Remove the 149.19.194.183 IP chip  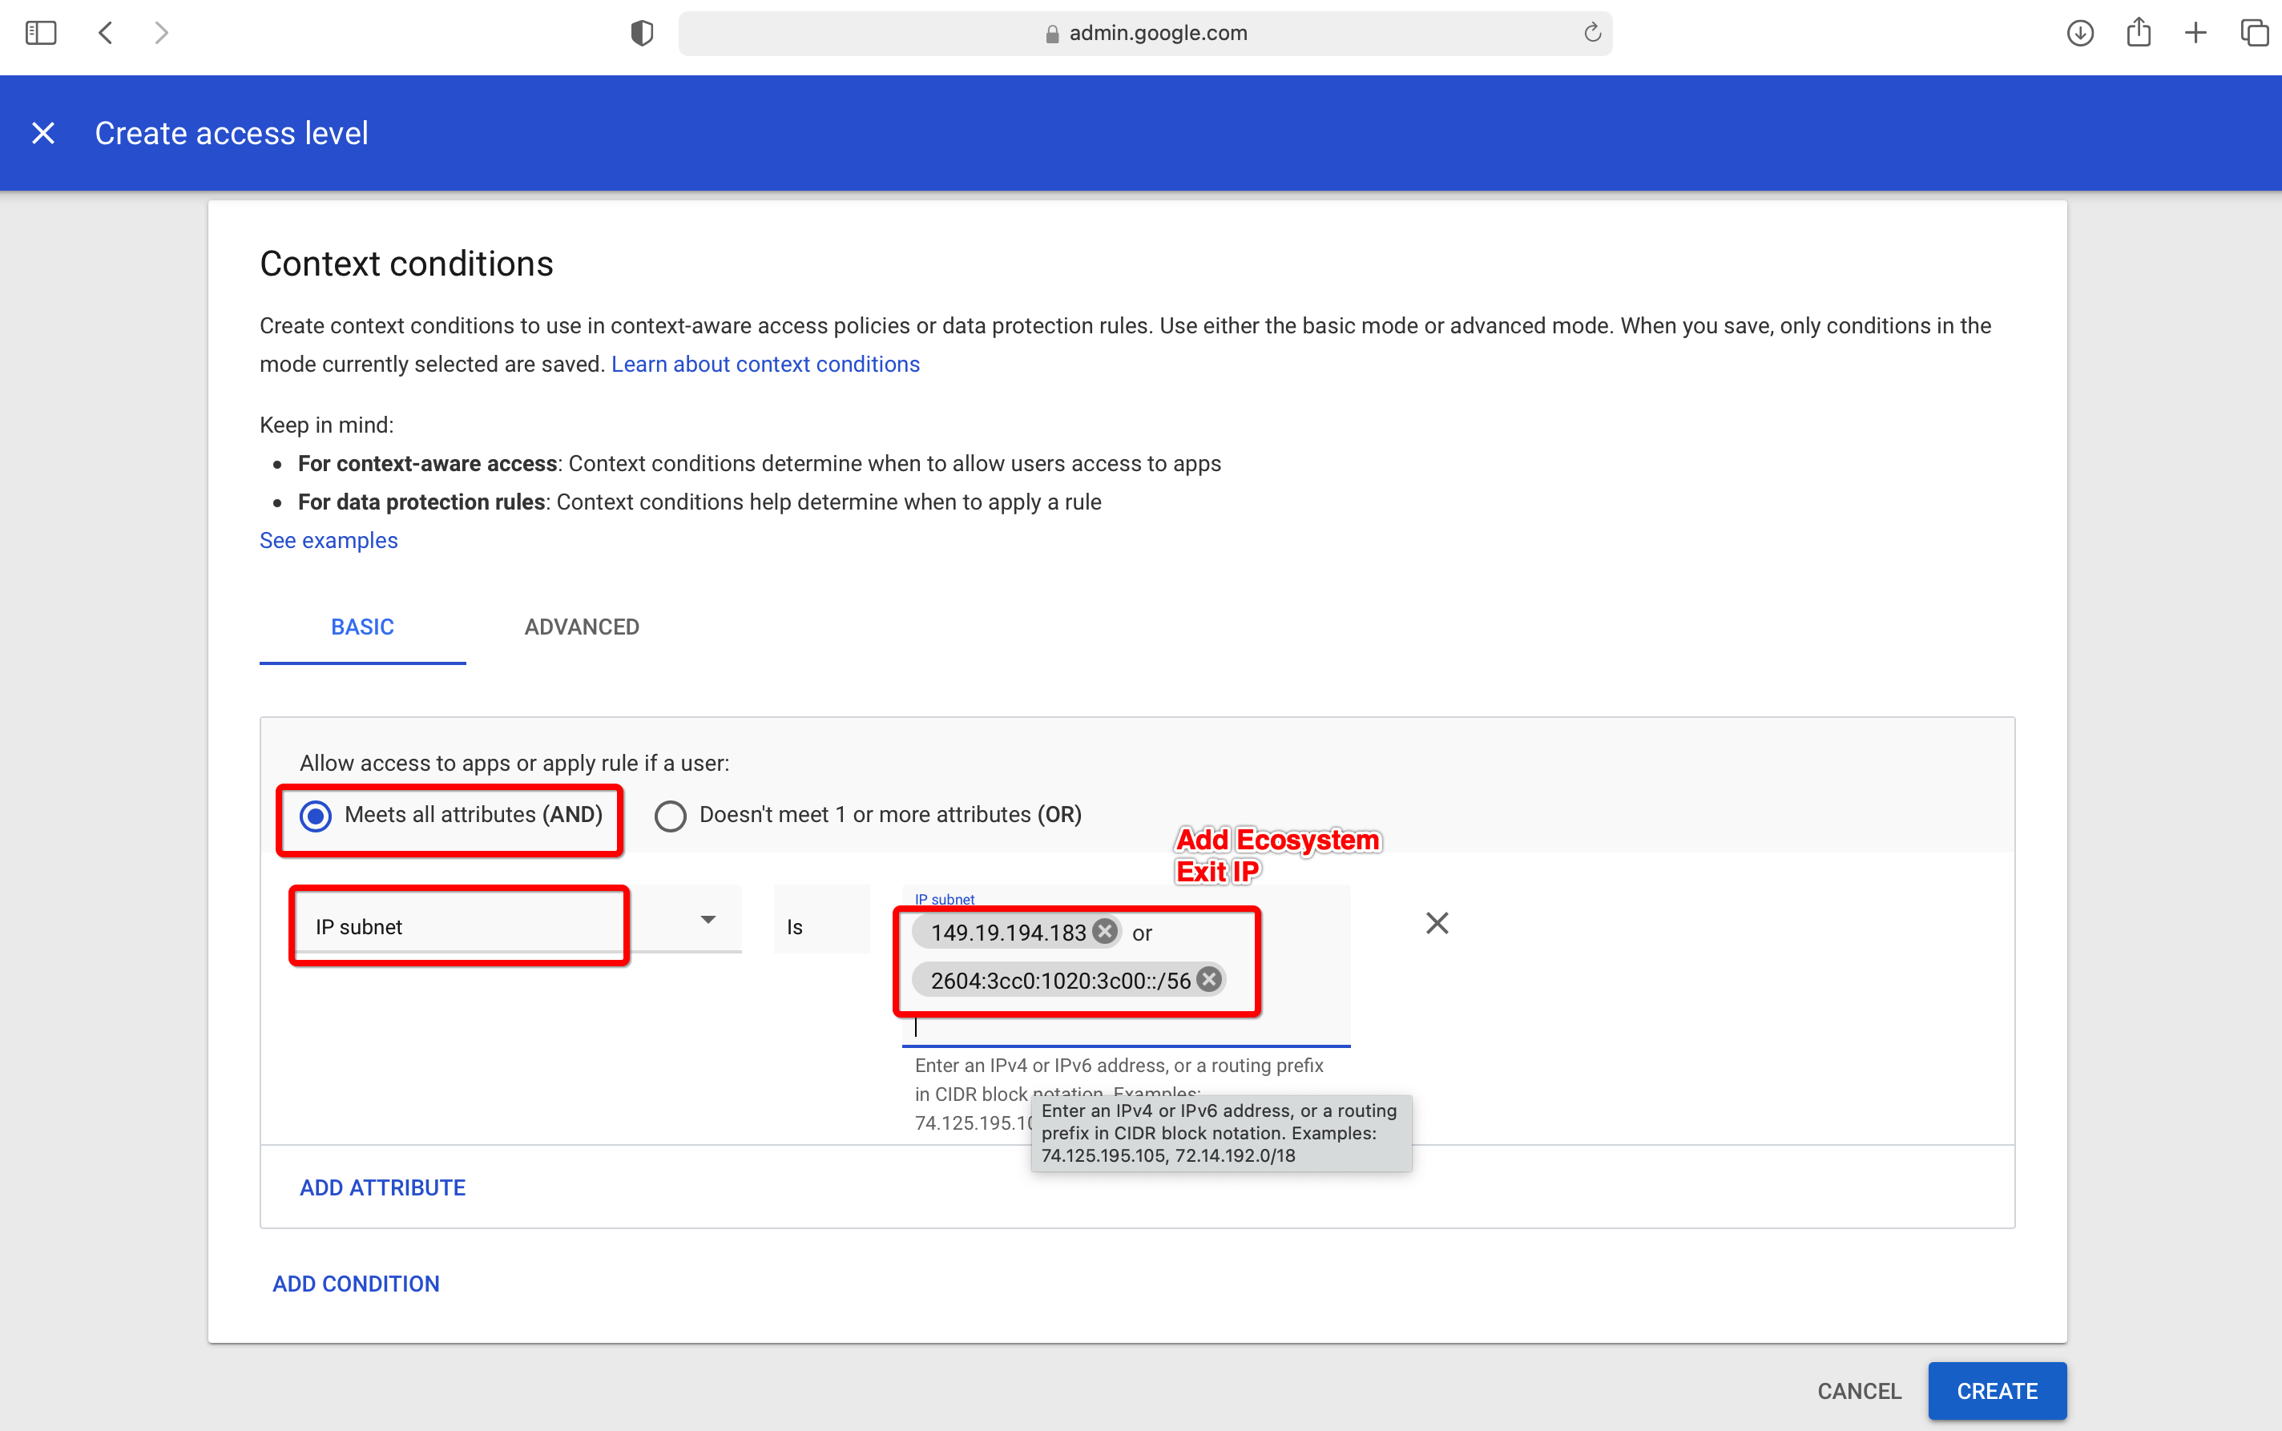(x=1105, y=931)
